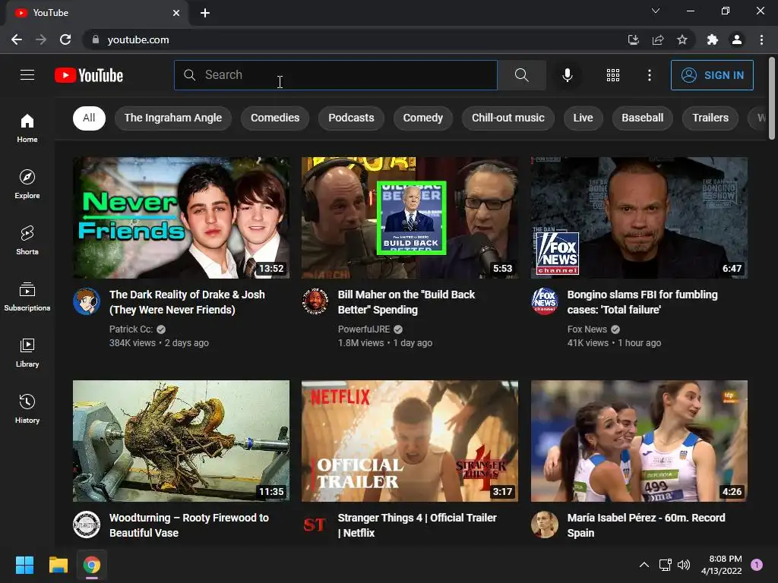Click the YouTube logo
This screenshot has width=778, height=583.
89,75
